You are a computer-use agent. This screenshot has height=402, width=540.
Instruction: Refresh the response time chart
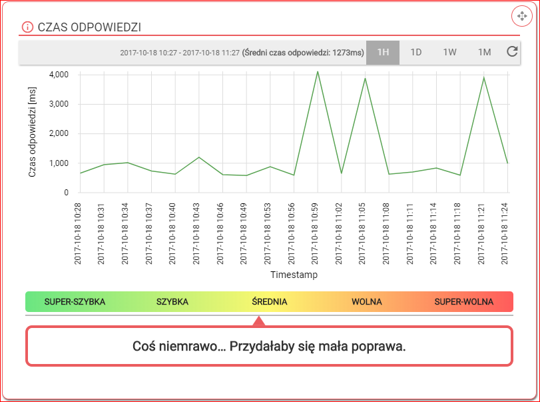pyautogui.click(x=511, y=52)
